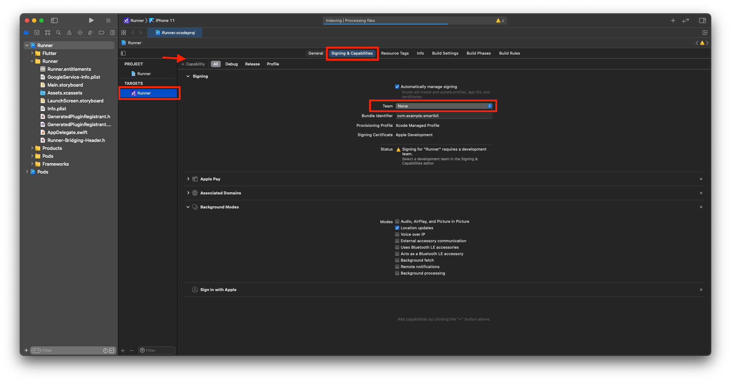
Task: Open the Team dropdown menu
Action: pyautogui.click(x=444, y=106)
